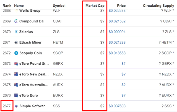Open the Ethash Miner name link

[30, 43]
